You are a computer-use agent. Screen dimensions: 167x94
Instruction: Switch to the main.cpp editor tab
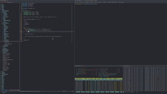point(3,2)
